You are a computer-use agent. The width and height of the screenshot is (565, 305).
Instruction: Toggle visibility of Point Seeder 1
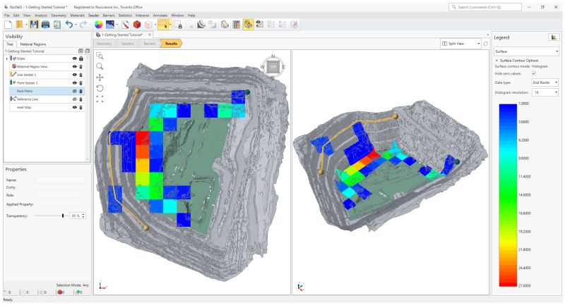75,83
